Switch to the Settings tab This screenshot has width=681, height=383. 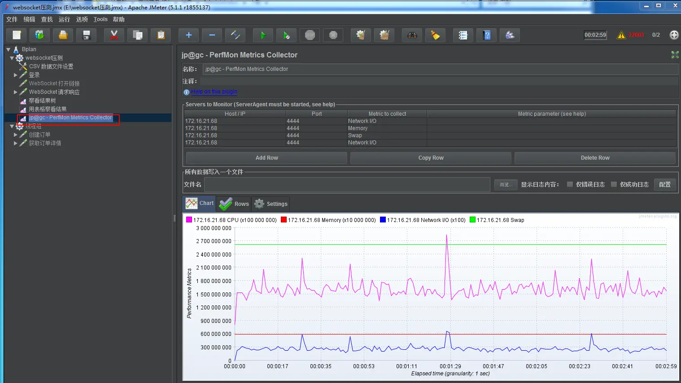point(271,204)
